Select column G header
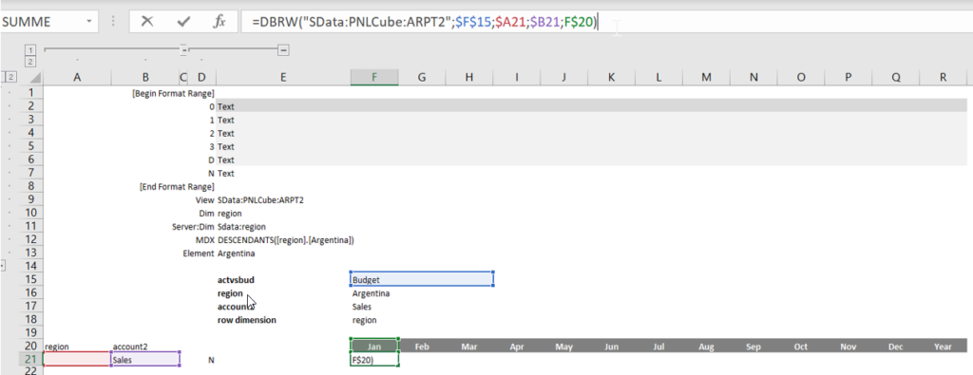Viewport: 973px width, 375px height. tap(422, 78)
